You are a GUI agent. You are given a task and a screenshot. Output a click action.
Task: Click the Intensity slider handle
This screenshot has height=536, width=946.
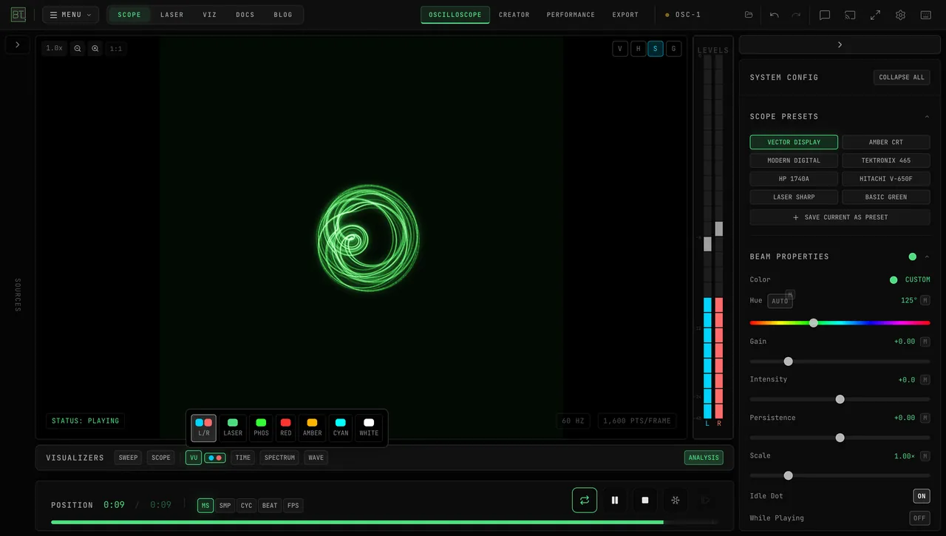[840, 399]
